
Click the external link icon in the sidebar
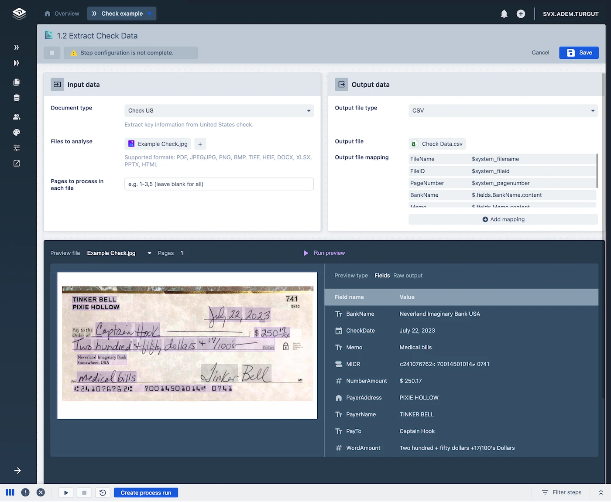point(16,163)
